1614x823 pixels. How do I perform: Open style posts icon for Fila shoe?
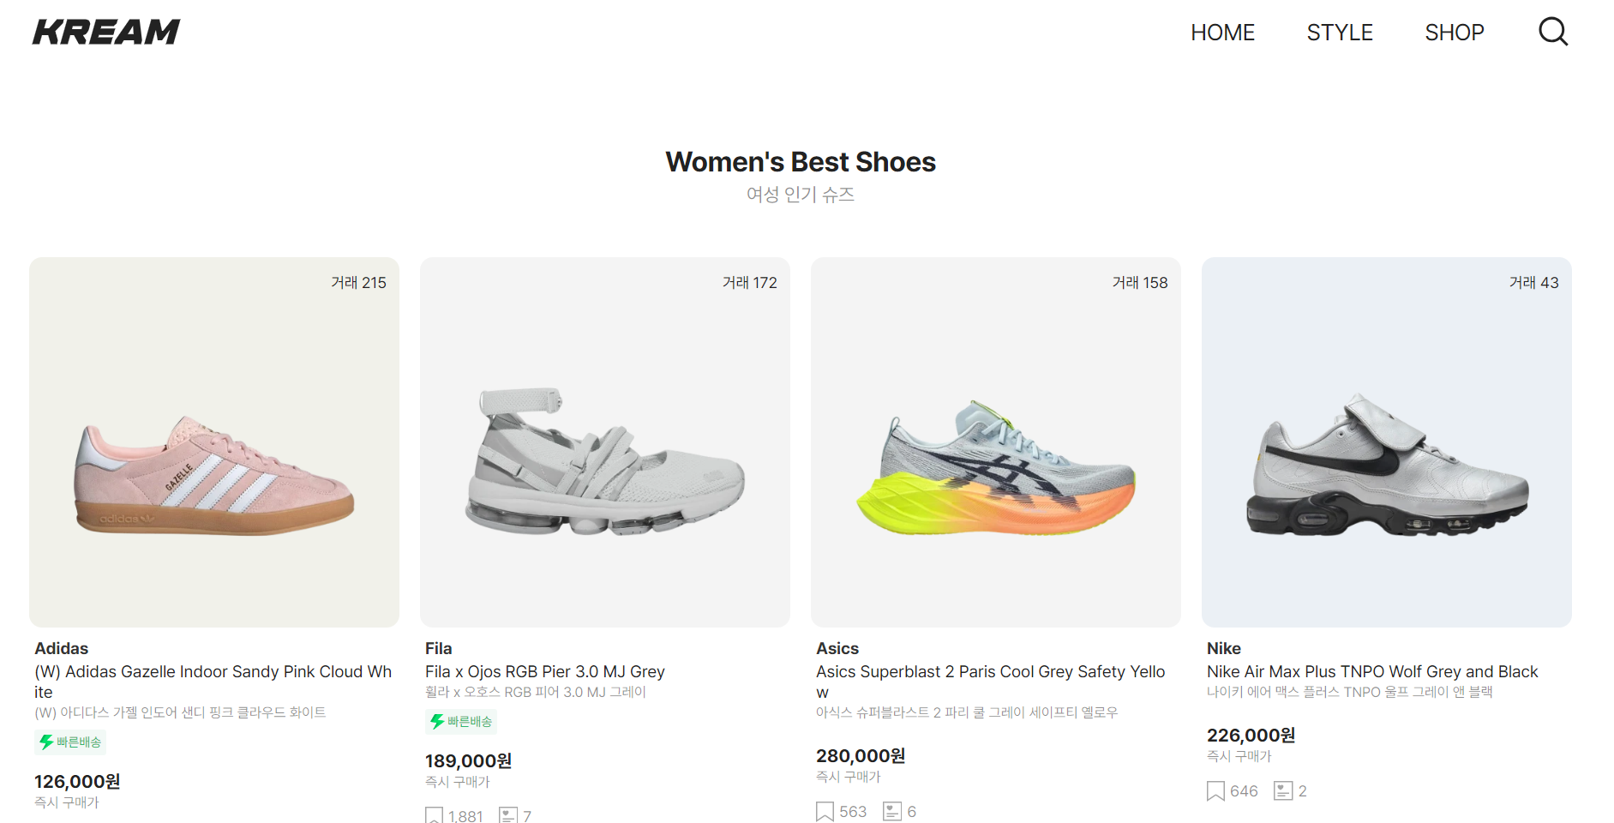click(508, 815)
